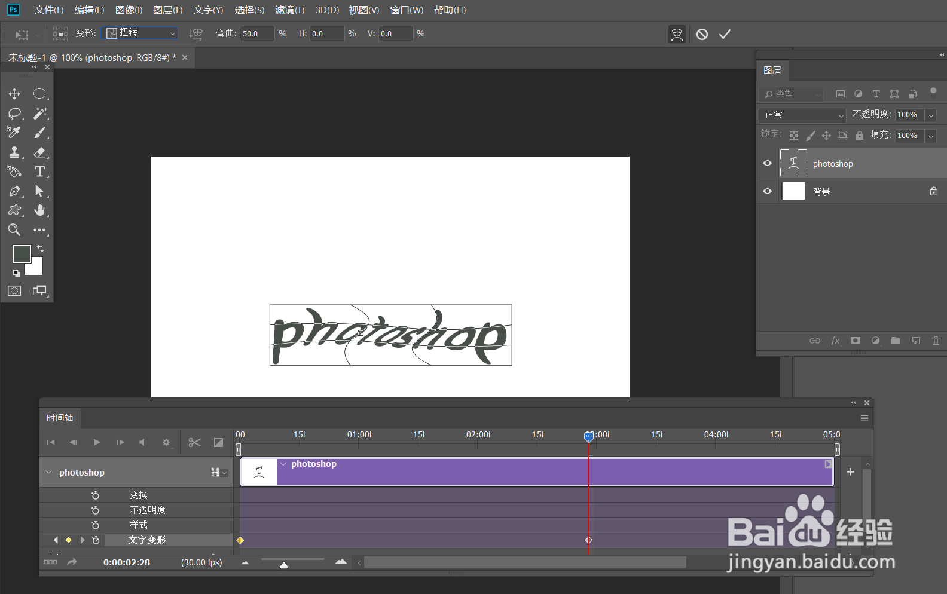Click the background color swatch
The width and height of the screenshot is (947, 594).
pos(36,268)
